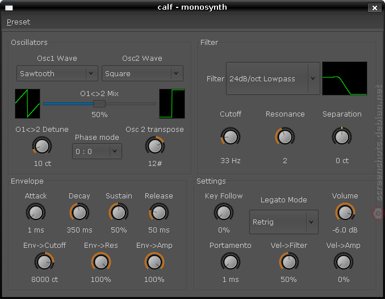Click the Osc 2 transpose knob
Image resolution: width=385 pixels, height=299 pixels.
click(x=155, y=146)
